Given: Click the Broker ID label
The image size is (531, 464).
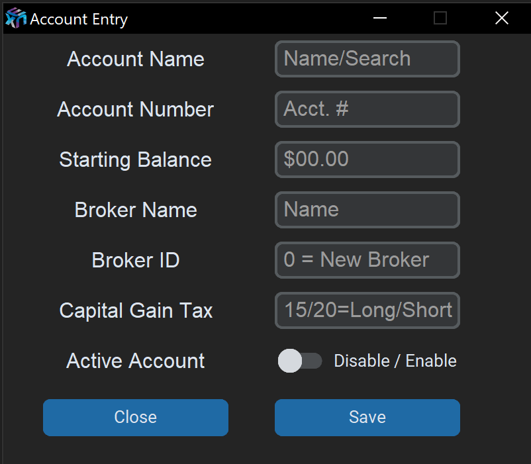Looking at the screenshot, I should [136, 260].
